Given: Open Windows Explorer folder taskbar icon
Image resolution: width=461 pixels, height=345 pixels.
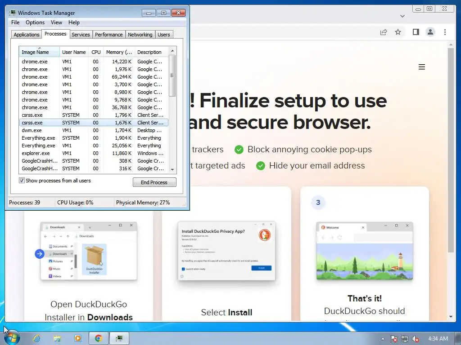Looking at the screenshot, I should coord(57,338).
